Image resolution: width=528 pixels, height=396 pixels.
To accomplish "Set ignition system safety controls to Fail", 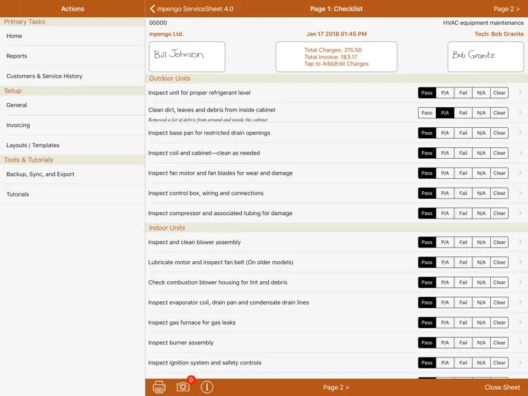I will coord(463,363).
